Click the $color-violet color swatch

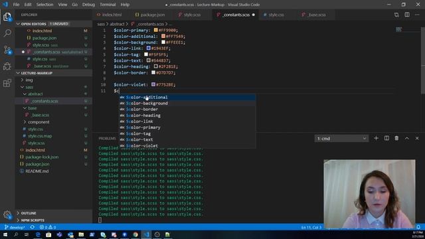(x=153, y=84)
